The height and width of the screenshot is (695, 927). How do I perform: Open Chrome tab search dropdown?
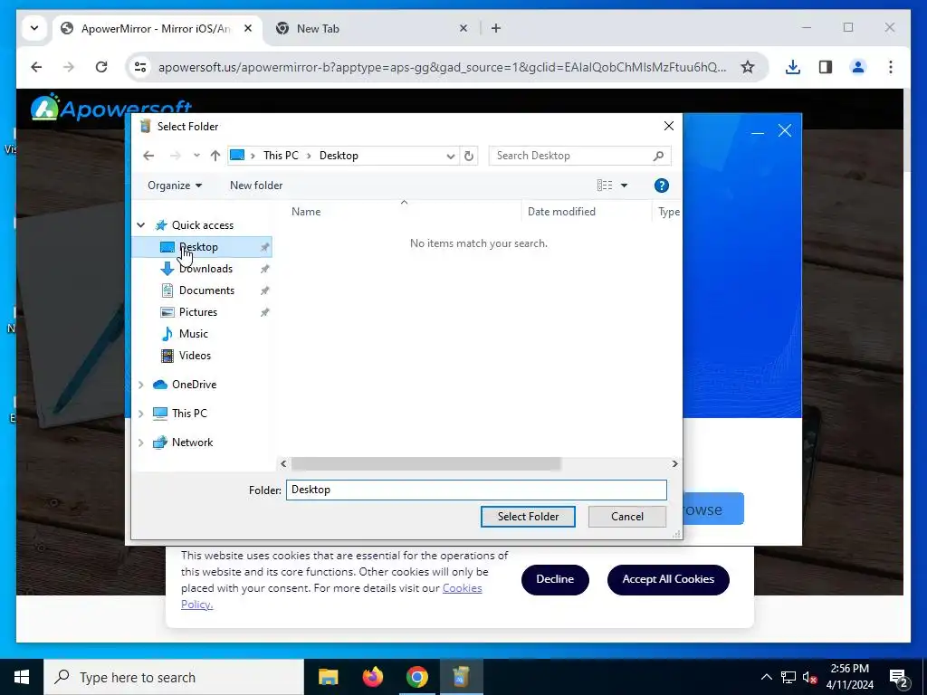34,28
